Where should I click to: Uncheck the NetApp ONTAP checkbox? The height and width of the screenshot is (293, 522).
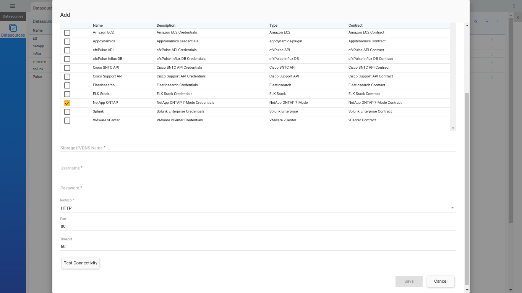[x=67, y=103]
